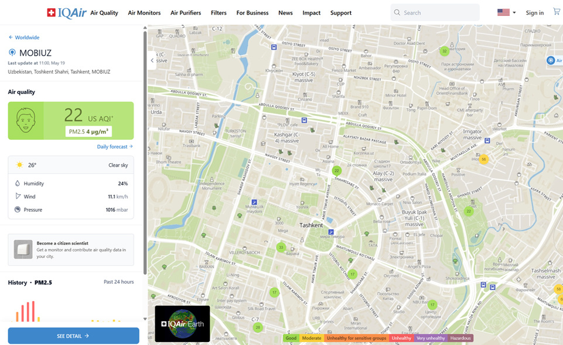The image size is (563, 345).
Task: Select the green 22 AQI marker in the eastern park
Action: pos(469,211)
